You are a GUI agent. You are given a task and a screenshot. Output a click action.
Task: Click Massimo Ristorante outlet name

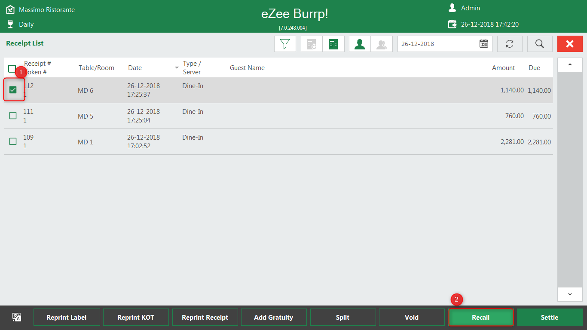pyautogui.click(x=47, y=9)
